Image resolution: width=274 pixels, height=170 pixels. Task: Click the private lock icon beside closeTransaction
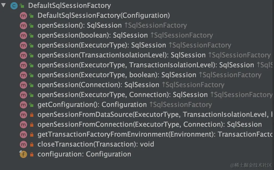32,144
